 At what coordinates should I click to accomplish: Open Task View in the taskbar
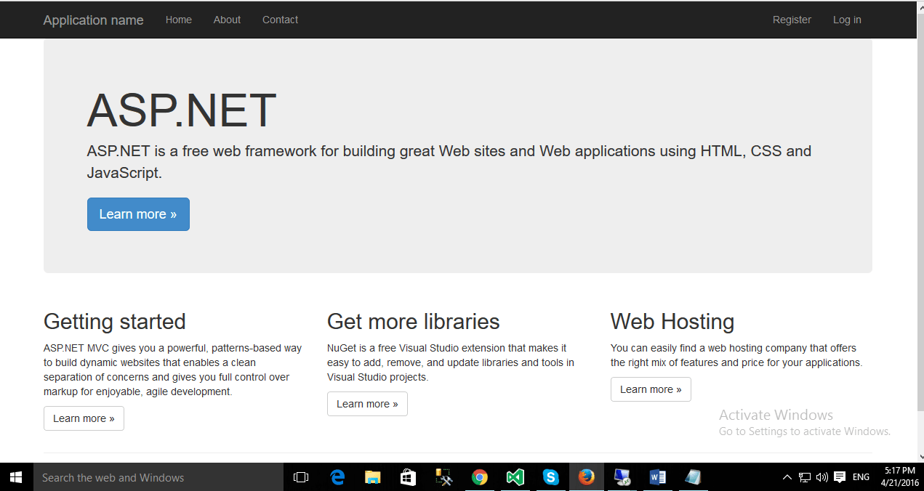[301, 477]
